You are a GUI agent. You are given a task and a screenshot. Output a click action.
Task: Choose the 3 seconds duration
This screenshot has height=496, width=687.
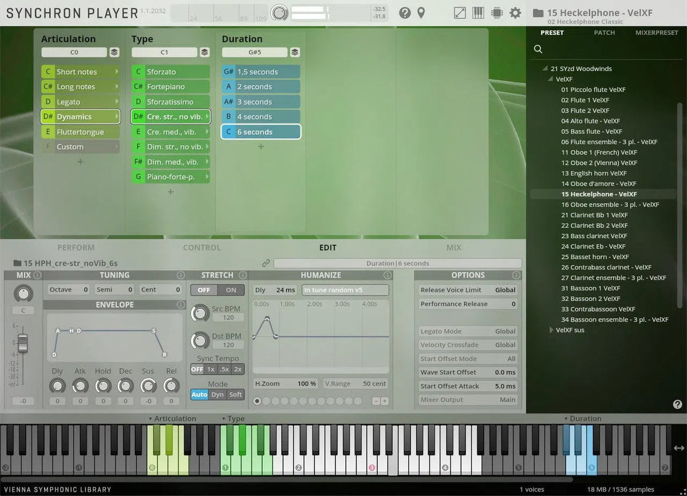coord(261,102)
